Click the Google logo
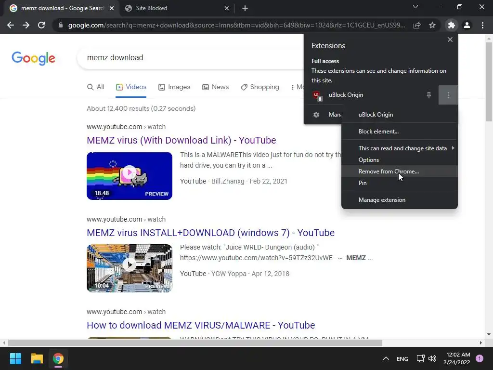This screenshot has width=493, height=370. [33, 58]
